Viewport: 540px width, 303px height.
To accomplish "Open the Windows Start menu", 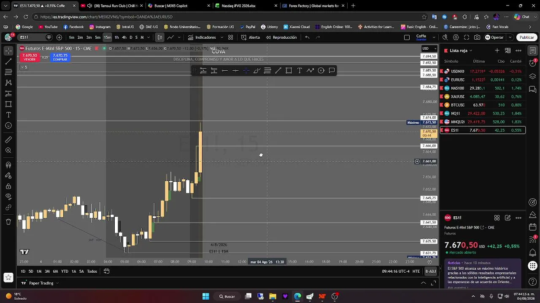I will pos(205,296).
